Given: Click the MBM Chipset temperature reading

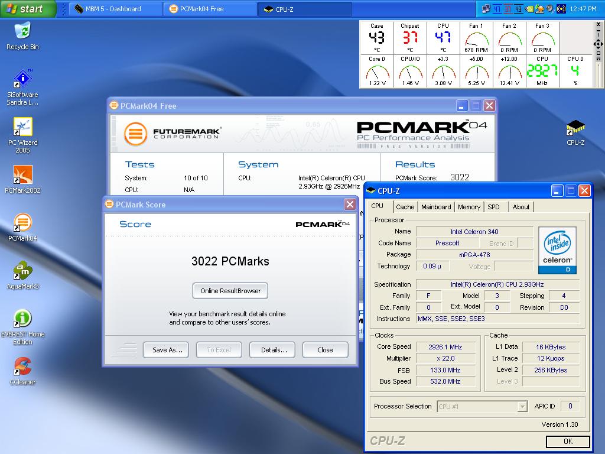Looking at the screenshot, I should coord(410,37).
